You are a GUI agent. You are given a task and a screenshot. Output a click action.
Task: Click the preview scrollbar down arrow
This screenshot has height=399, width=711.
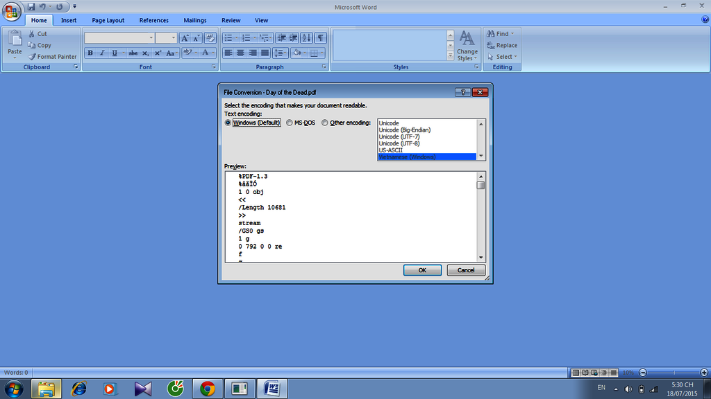tap(480, 258)
